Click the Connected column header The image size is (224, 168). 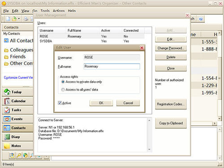pos(134,30)
